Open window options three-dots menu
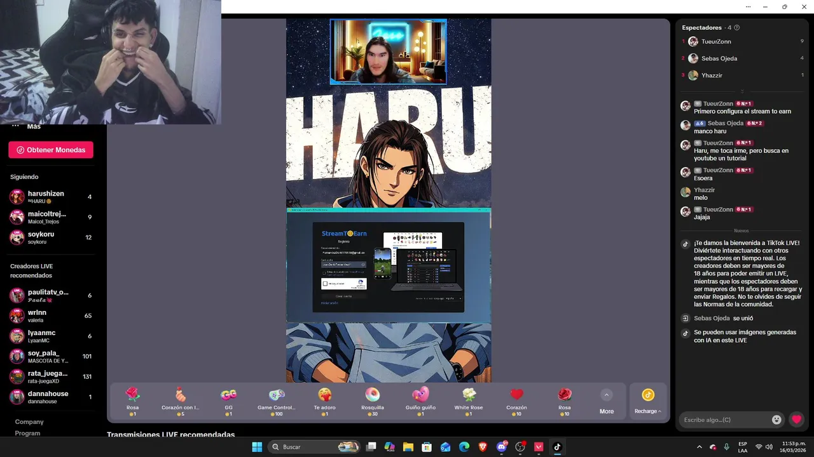The width and height of the screenshot is (814, 457). pyautogui.click(x=748, y=6)
